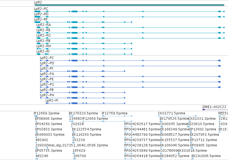Click the LpR2-RB transcript label
Viewport: 228px width, 160px height.
point(43,41)
